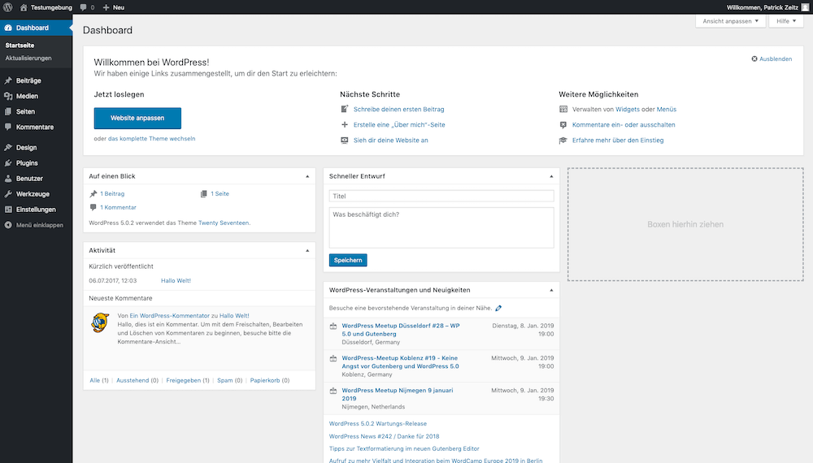Click the pencil icon to edit event location

[498, 308]
